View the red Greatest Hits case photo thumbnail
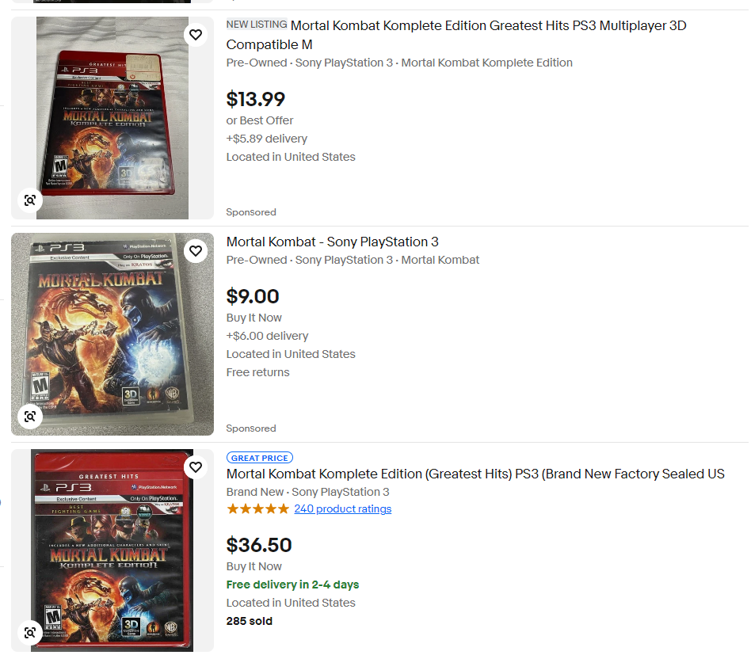The image size is (751, 655). tap(112, 118)
